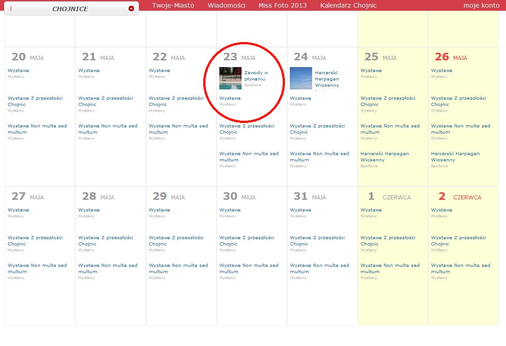Image resolution: width=506 pixels, height=346 pixels.
Task: Open Wystawa Z przeszłości Chojnic on 25 Maja
Action: click(388, 101)
